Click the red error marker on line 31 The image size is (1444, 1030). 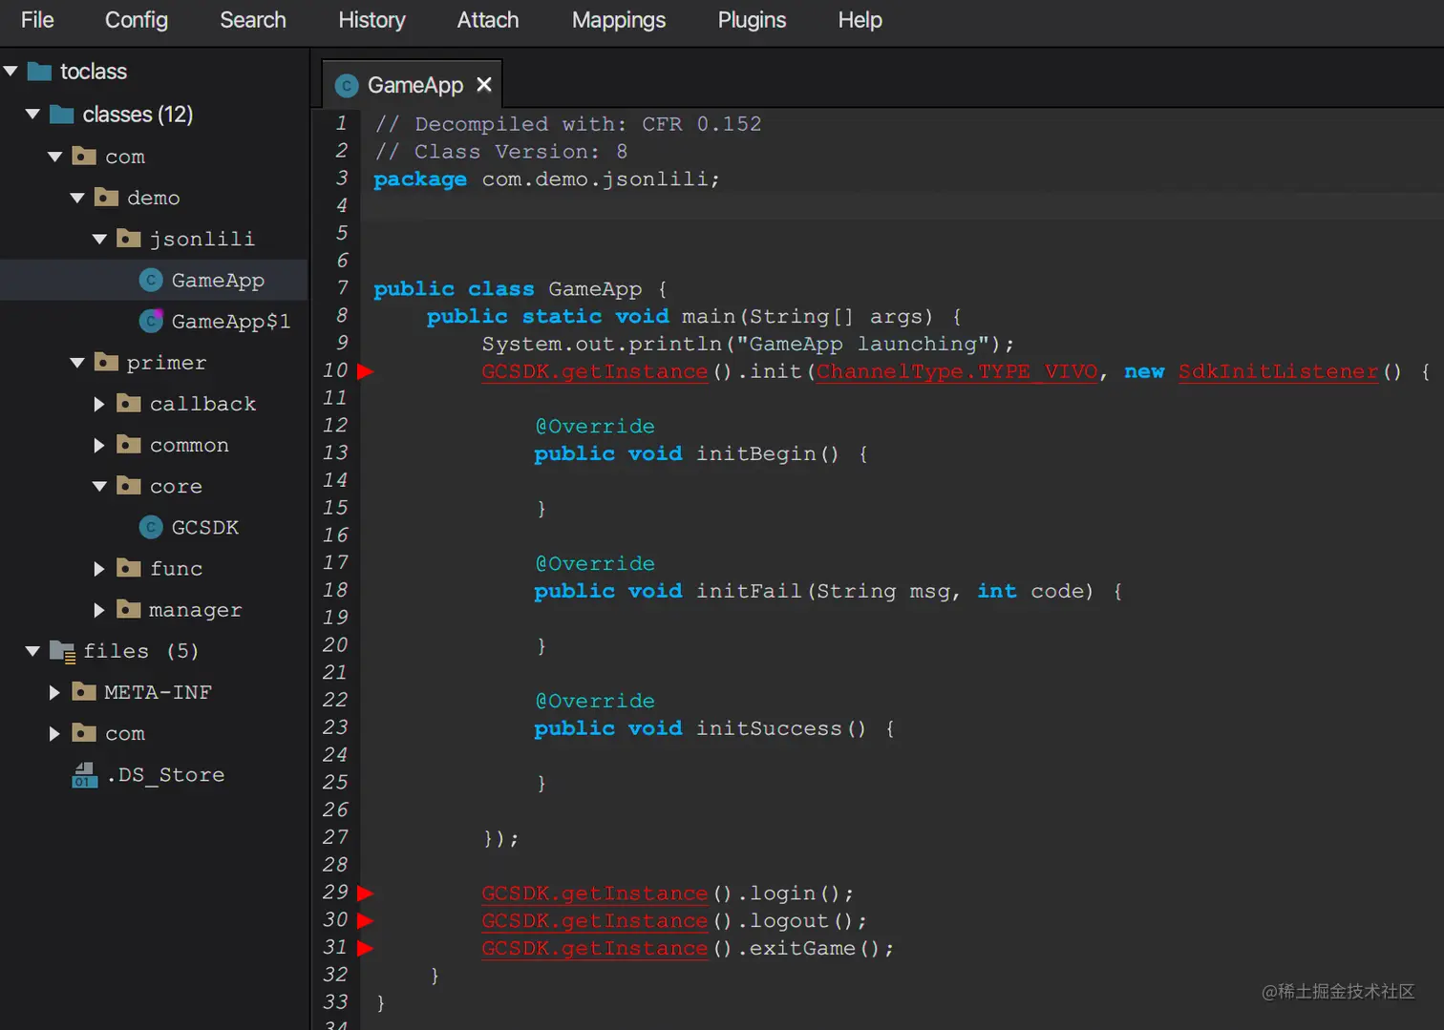pos(365,948)
